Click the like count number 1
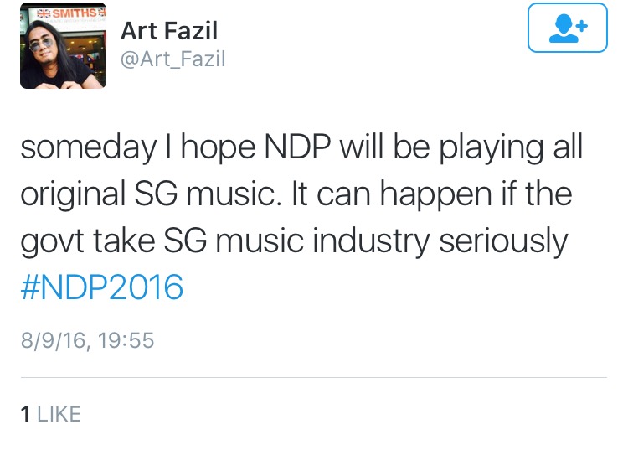Image resolution: width=628 pixels, height=450 pixels. (25, 413)
